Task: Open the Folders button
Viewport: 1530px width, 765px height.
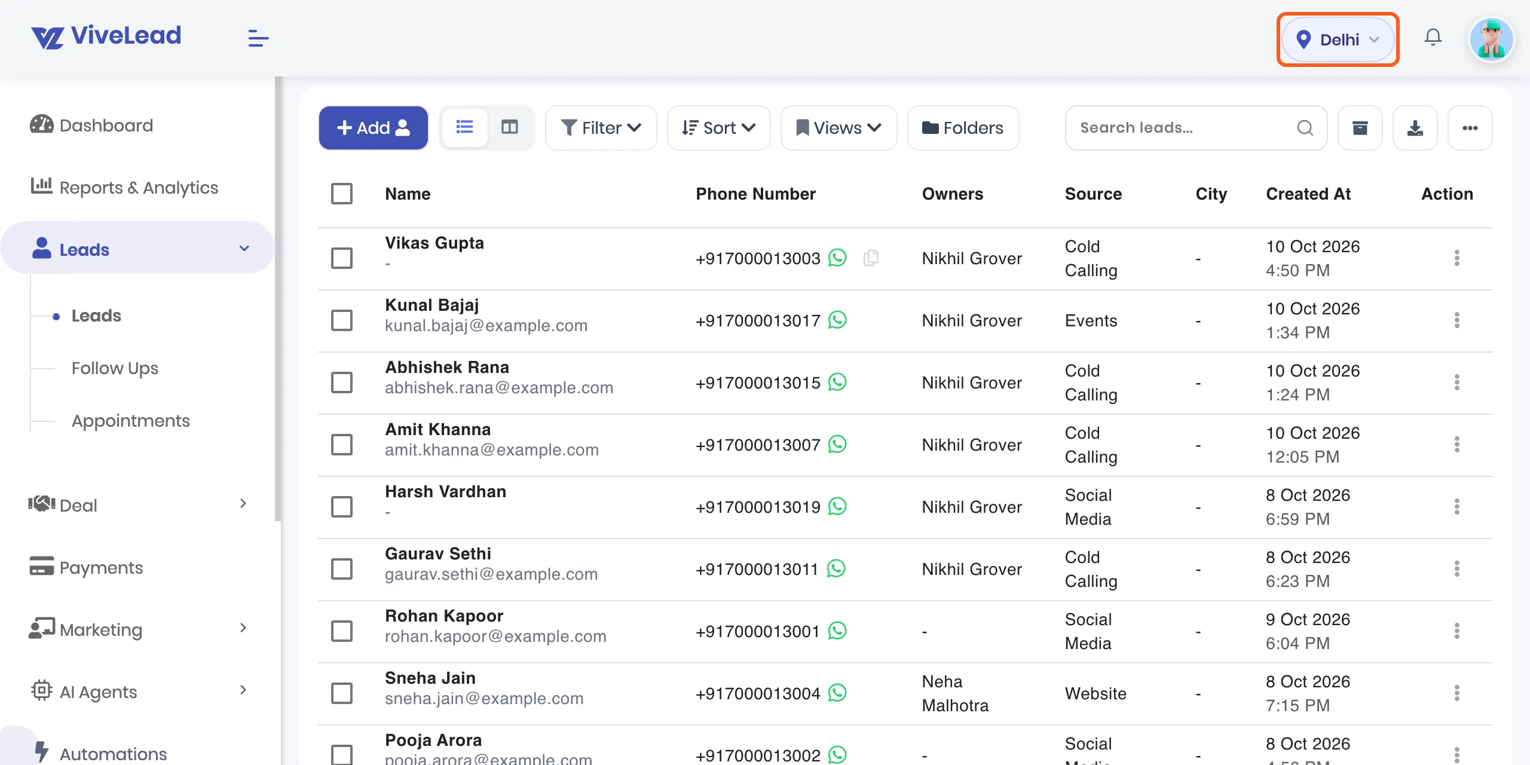Action: 963,128
